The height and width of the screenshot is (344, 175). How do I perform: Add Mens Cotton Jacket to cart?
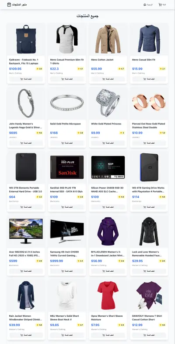(108, 79)
